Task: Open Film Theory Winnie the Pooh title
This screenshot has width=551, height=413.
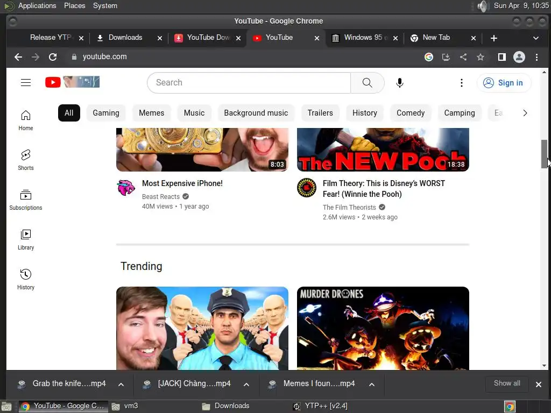Action: 384,189
